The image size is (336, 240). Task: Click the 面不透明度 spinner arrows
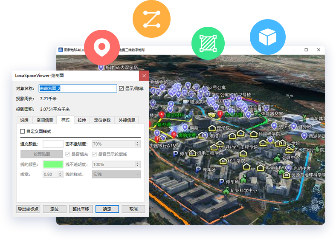[138, 144]
